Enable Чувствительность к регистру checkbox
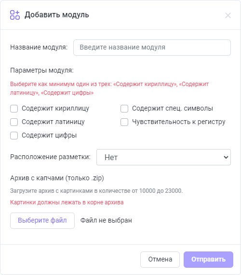Screen dimensions: 241x275 coord(124,122)
